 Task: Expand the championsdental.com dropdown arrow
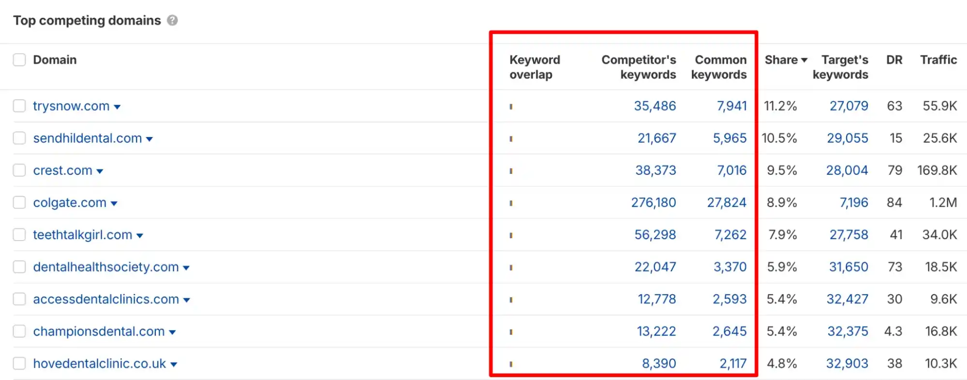(x=172, y=333)
